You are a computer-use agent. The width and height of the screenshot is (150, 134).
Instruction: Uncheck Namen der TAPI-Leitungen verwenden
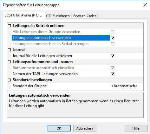point(113,74)
